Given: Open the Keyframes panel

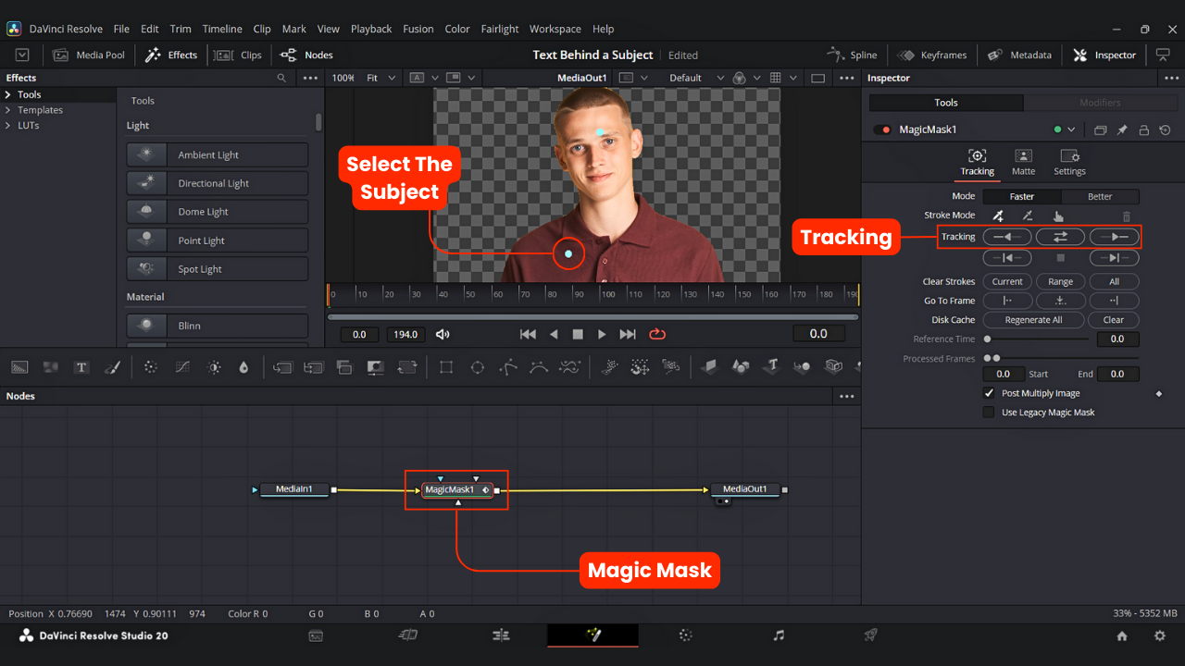Looking at the screenshot, I should point(931,55).
